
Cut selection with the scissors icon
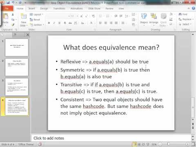point(13,15)
